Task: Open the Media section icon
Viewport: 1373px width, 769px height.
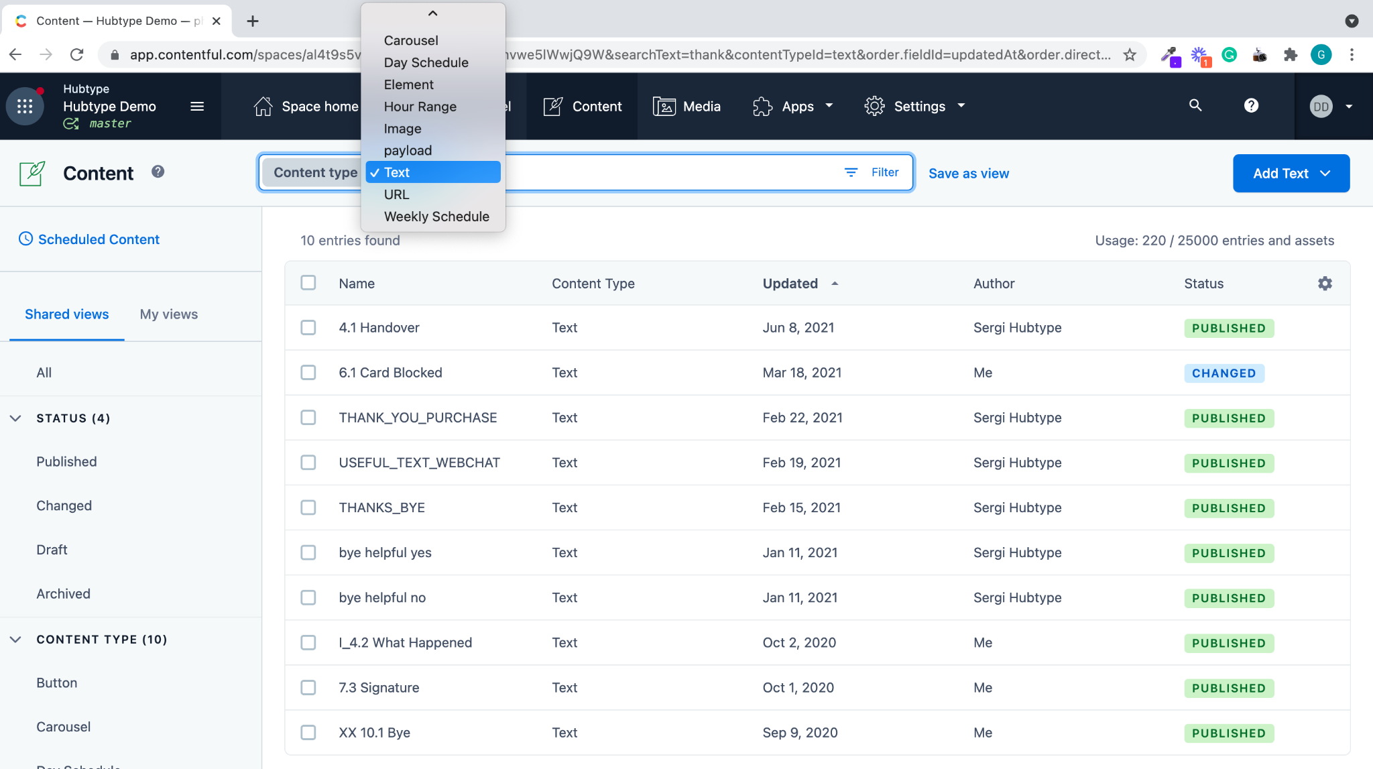Action: (664, 106)
